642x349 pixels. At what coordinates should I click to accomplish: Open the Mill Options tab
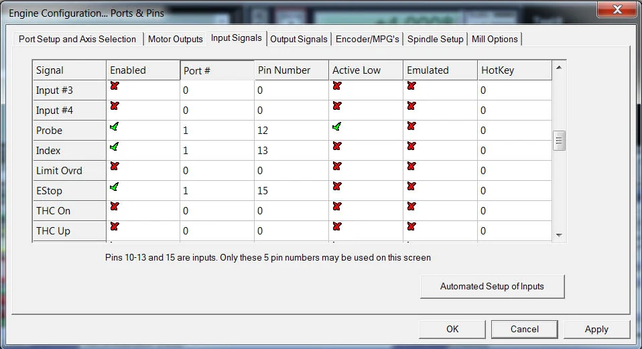click(x=495, y=39)
